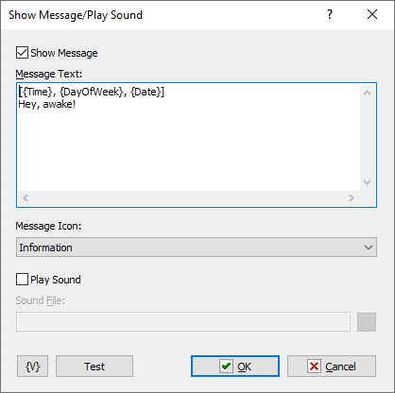Viewport: 395px width, 393px height.
Task: Click the scroll right arrow in message box
Action: click(x=352, y=197)
